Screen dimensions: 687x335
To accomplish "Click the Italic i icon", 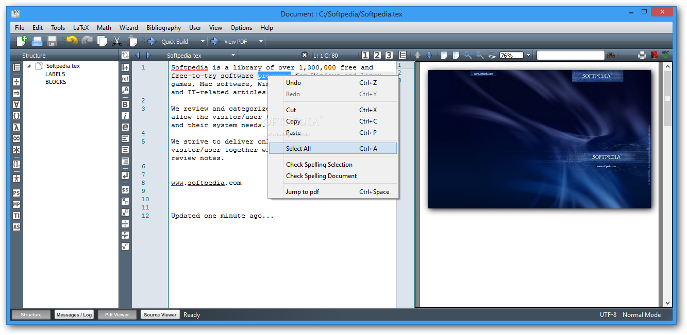I will (125, 116).
